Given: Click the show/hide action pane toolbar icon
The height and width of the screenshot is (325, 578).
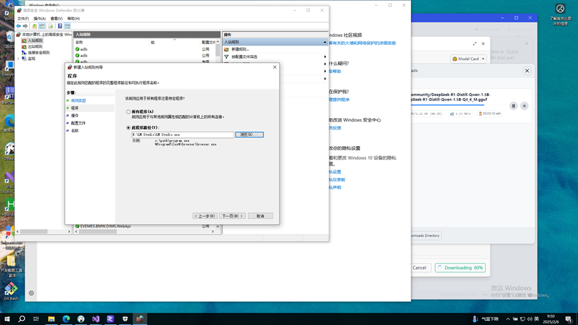Looking at the screenshot, I should 67,26.
